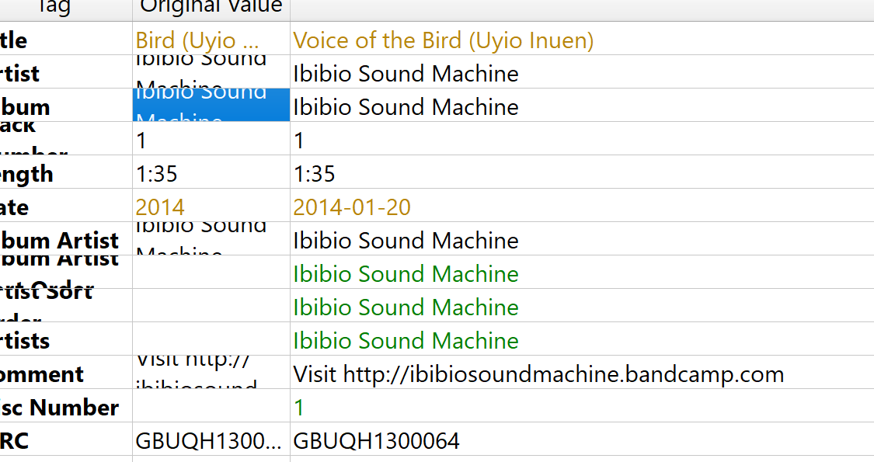This screenshot has width=874, height=462.
Task: Select truncated original ISRC "GBUQH1300..."
Action: click(208, 441)
